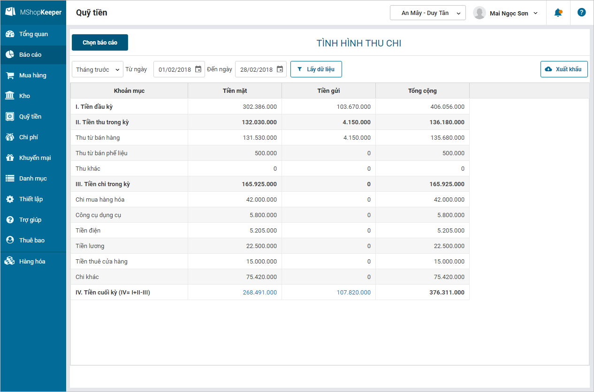This screenshot has width=594, height=392.
Task: Click Xuất khẩu export button
Action: [x=564, y=69]
